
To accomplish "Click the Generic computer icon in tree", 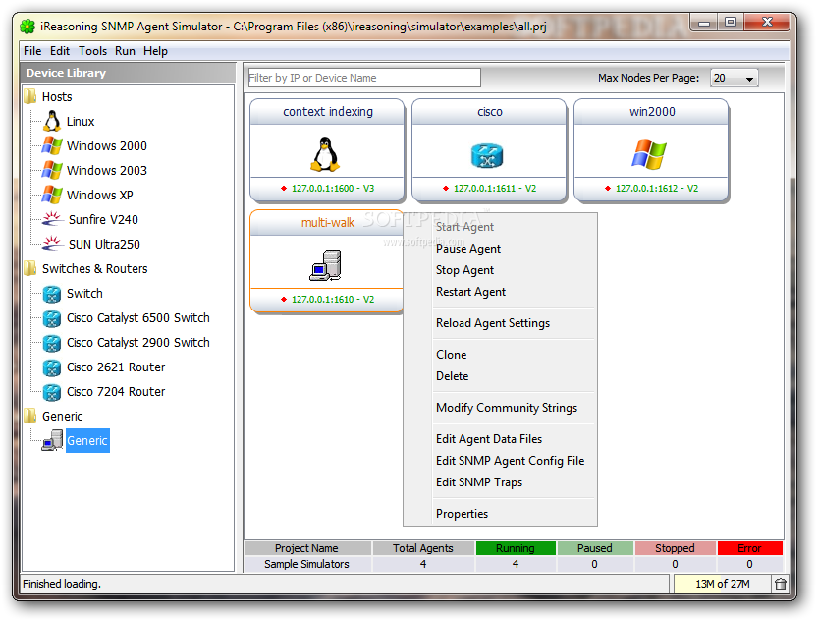I will point(52,440).
